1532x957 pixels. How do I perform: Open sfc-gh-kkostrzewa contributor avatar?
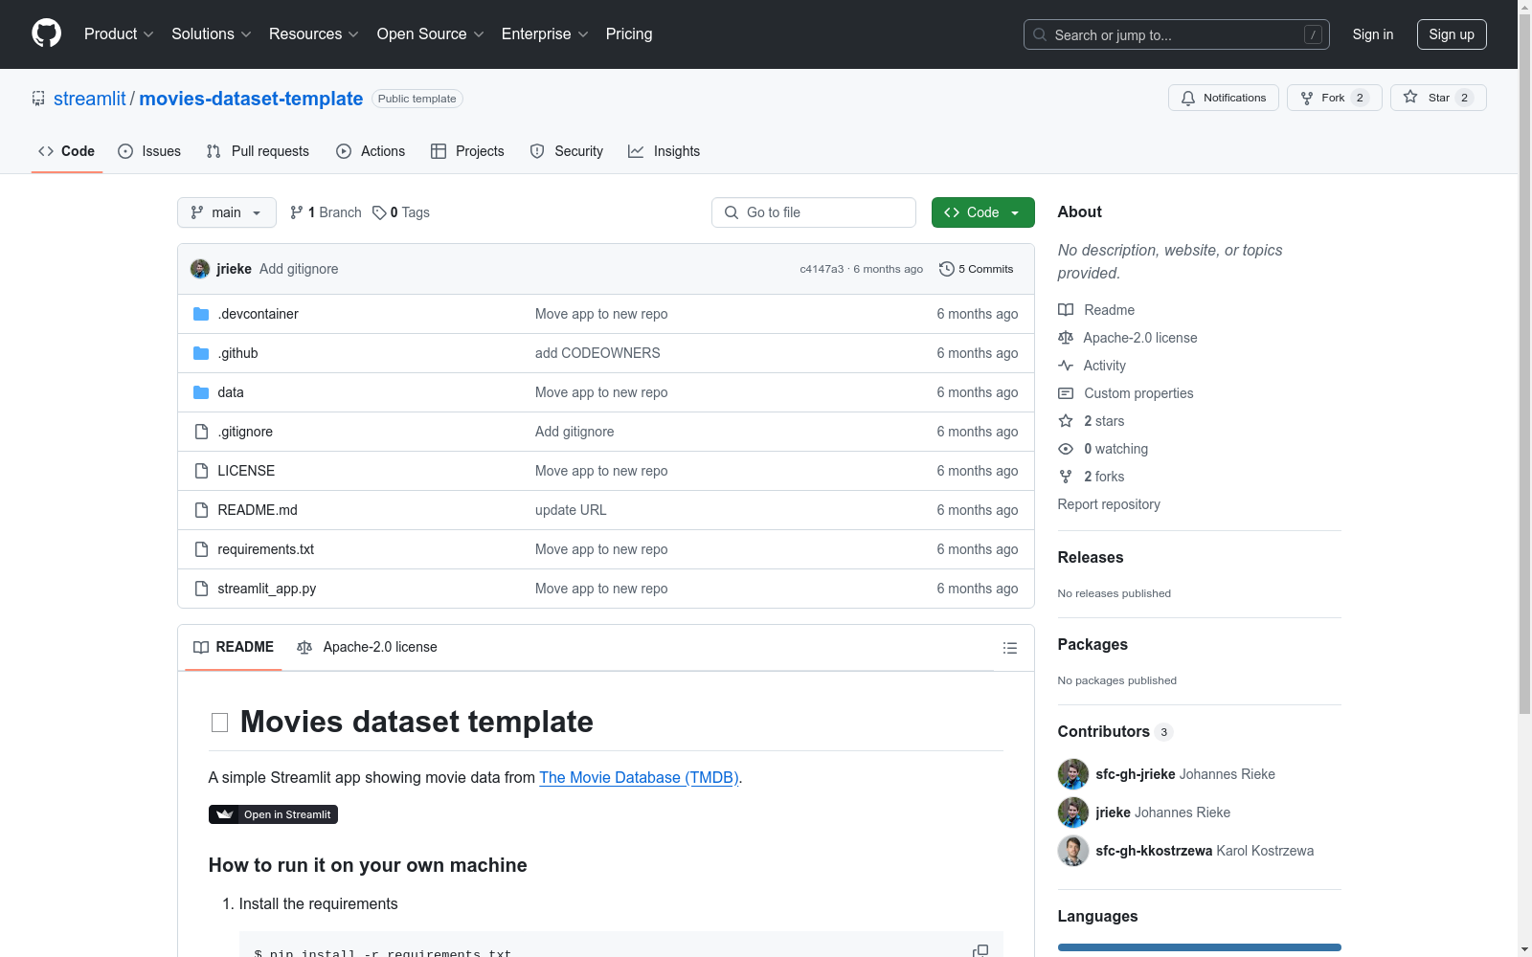point(1073,851)
